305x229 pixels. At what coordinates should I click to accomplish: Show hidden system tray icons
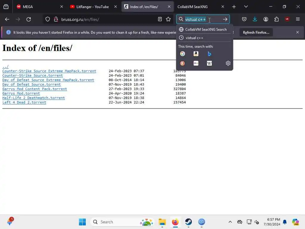[230, 222]
